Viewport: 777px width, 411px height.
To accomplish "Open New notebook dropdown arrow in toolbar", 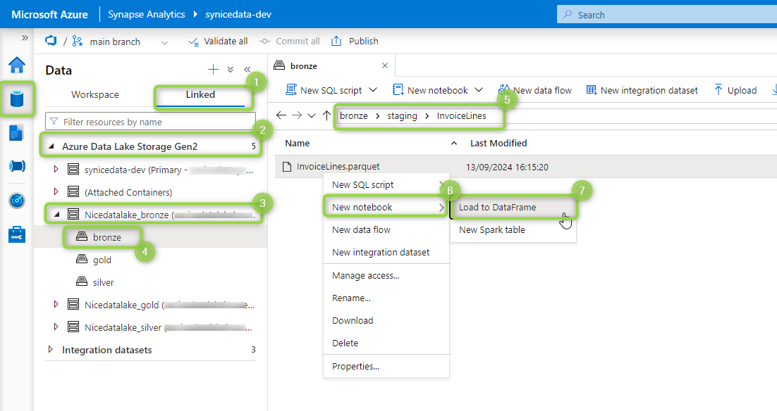I will click(479, 90).
